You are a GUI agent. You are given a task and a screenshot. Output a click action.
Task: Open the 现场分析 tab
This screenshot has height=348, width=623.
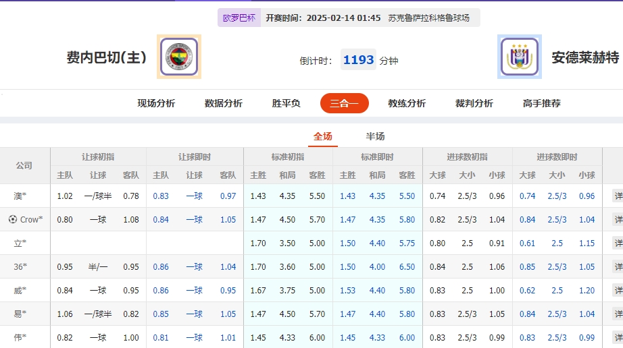(156, 103)
